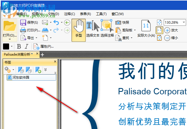Image resolution: width=187 pixels, height=129 pixels.
Task: Open Properties (属性) dialog
Action: (43, 46)
